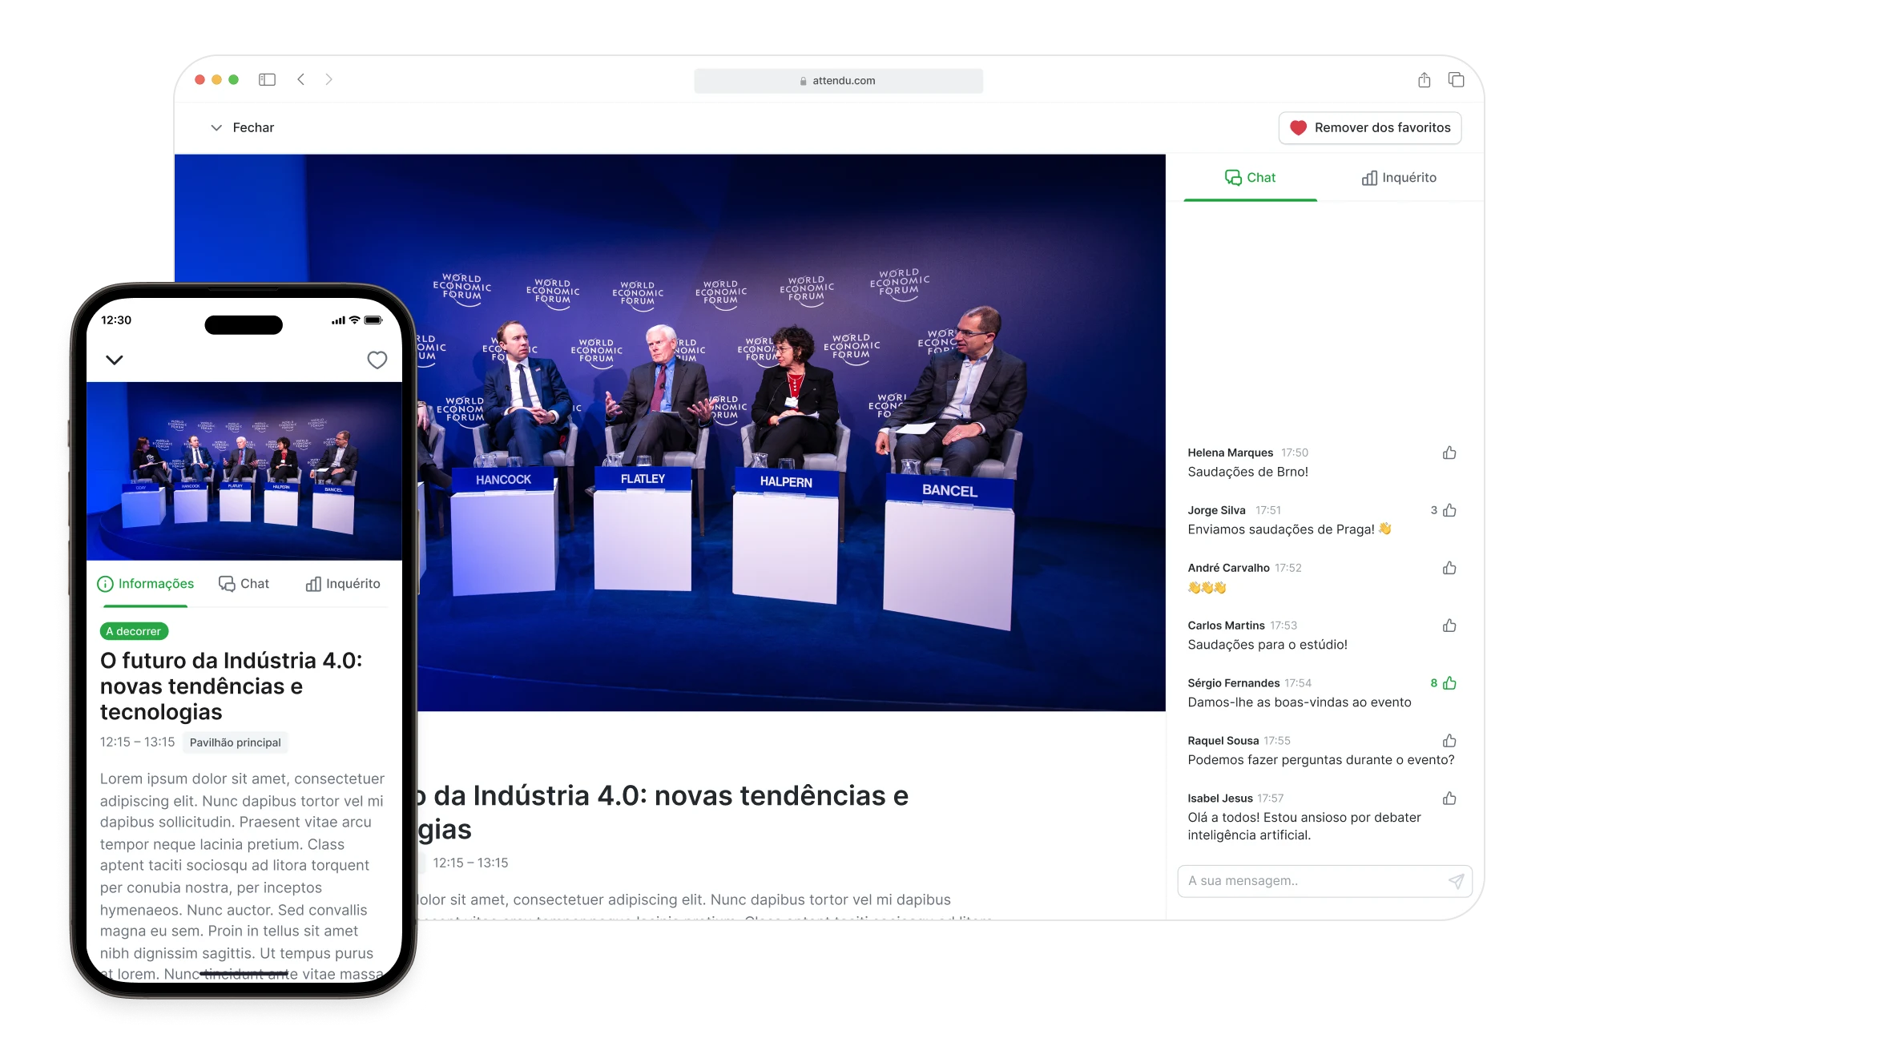This screenshot has width=1886, height=1038.
Task: Like André Carvalho's clapping message
Action: coord(1449,569)
